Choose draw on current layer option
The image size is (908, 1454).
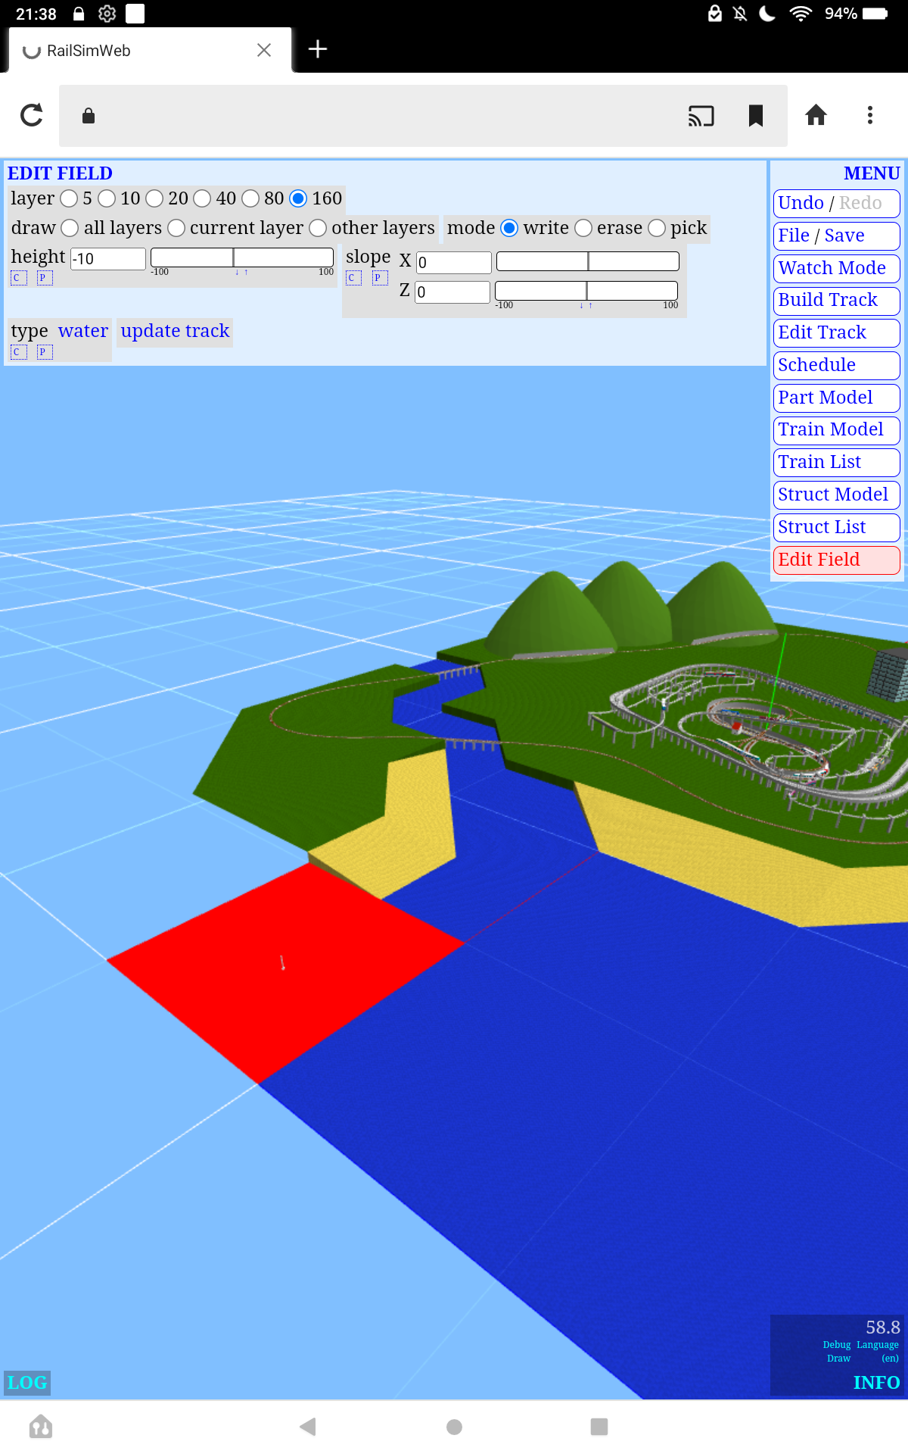[x=176, y=228]
